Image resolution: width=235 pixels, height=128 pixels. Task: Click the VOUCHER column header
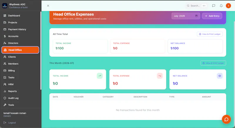click(78, 97)
